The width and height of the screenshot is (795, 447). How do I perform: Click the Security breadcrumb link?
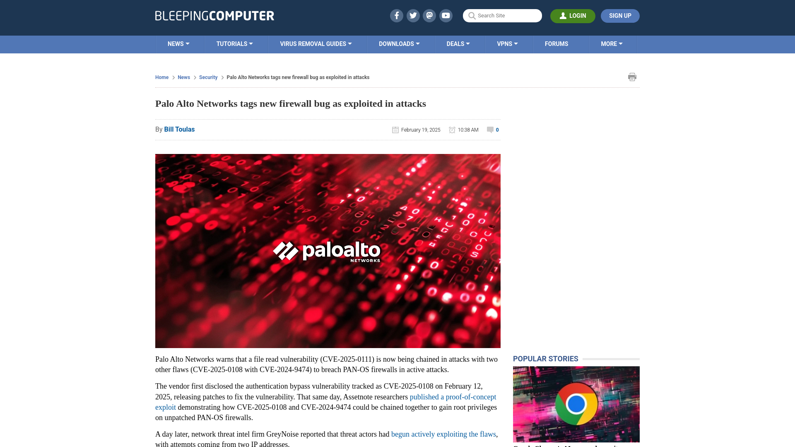point(208,77)
